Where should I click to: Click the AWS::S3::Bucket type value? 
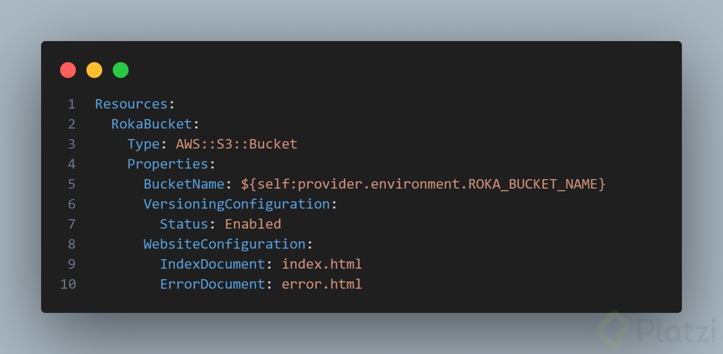237,144
